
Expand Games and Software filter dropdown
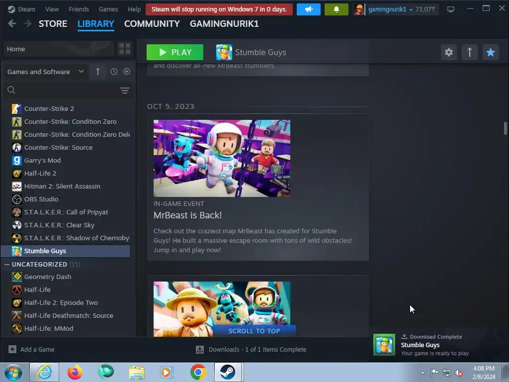click(45, 72)
